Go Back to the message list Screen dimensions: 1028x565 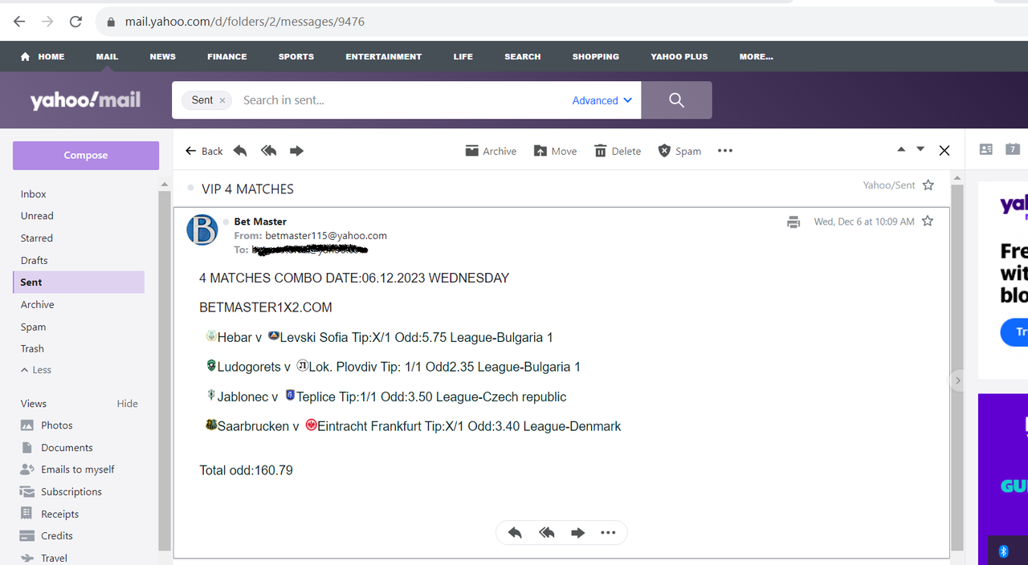coord(204,151)
